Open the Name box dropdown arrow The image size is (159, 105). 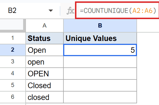[50, 10]
